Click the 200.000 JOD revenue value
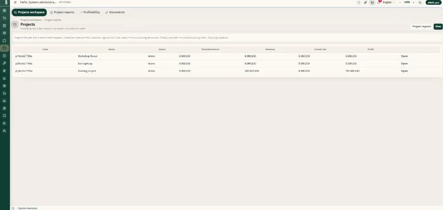 [251, 71]
